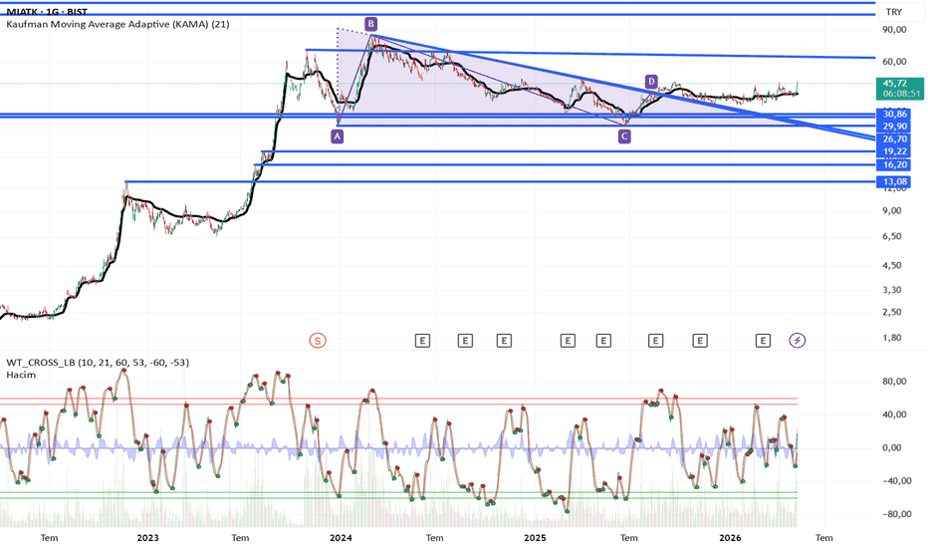Image resolution: width=928 pixels, height=548 pixels.
Task: Select the pattern point label A
Action: 337,137
